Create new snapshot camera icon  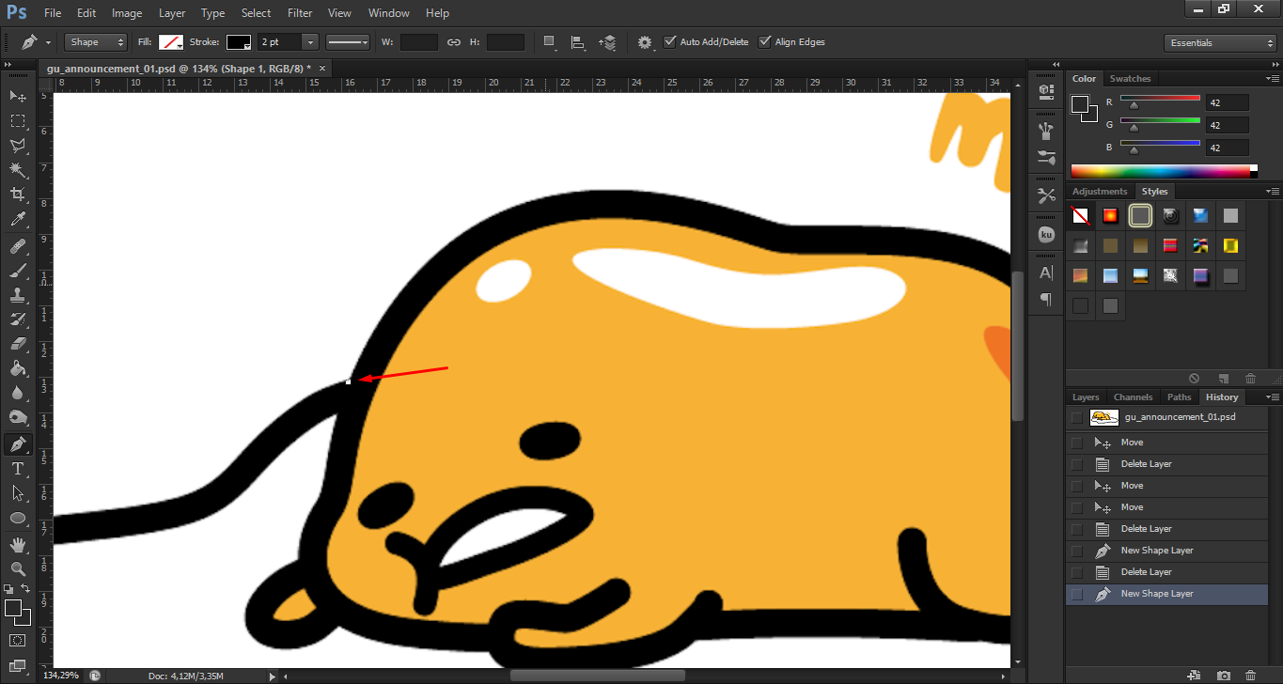tap(1223, 676)
